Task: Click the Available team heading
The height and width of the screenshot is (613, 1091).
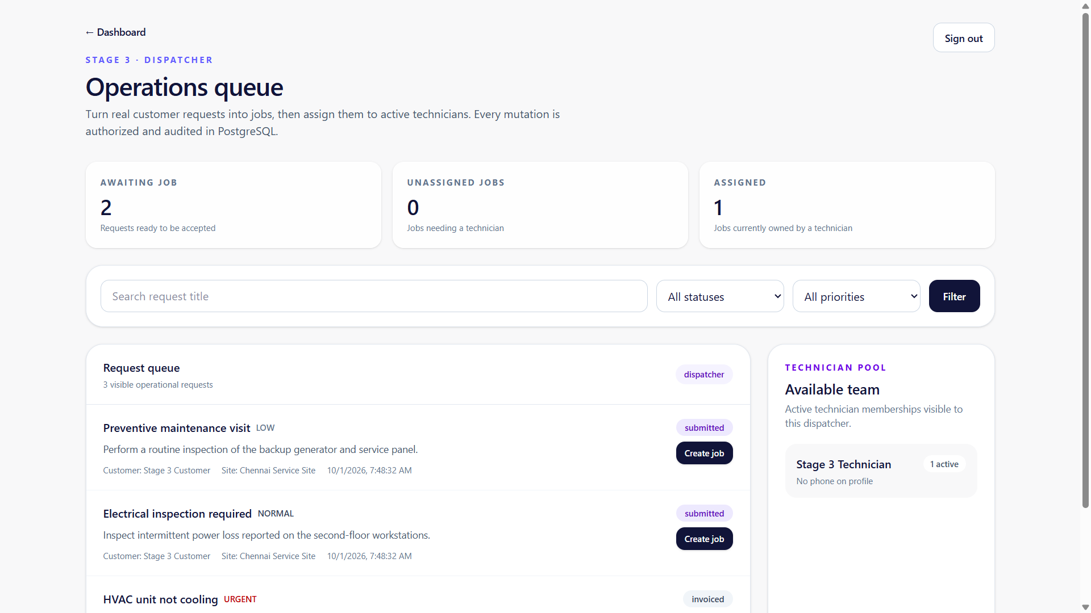Action: point(832,389)
